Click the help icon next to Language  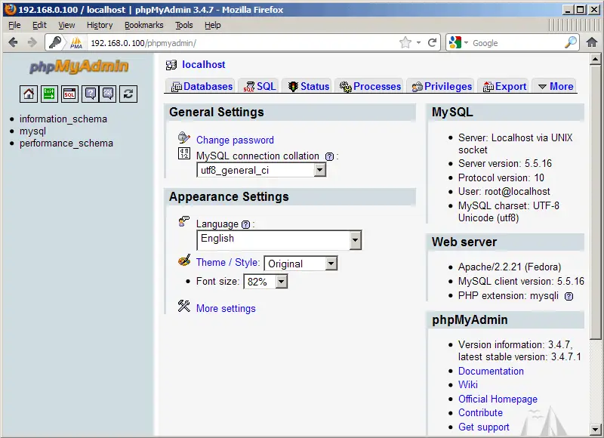pos(246,224)
